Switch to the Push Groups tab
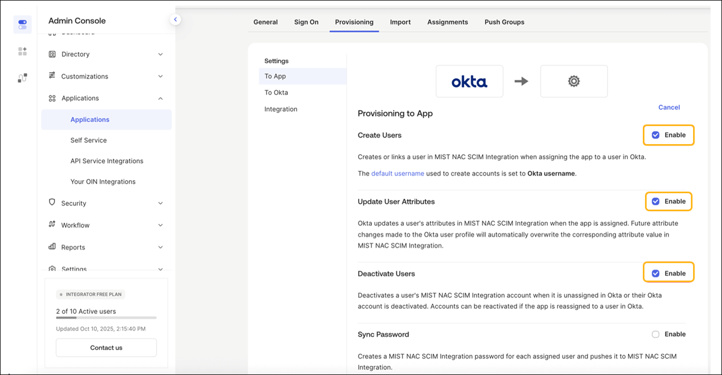Screen dimensions: 722x375 pos(504,22)
